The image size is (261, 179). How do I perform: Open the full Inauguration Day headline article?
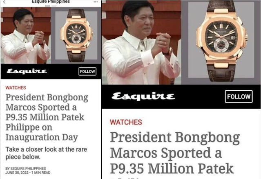47,117
